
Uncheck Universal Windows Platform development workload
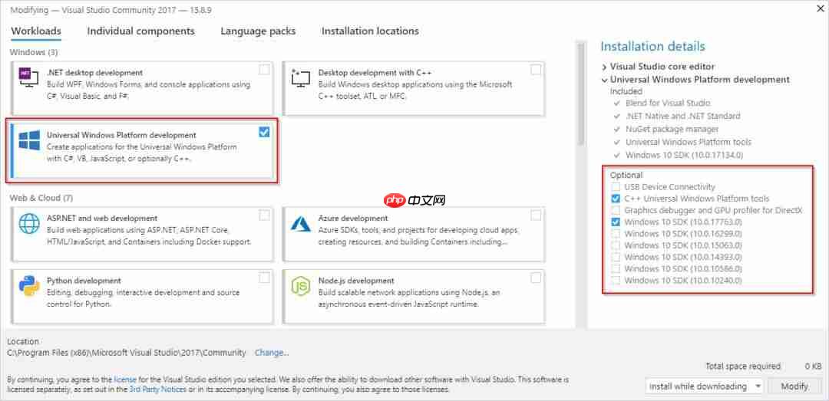[x=264, y=132]
